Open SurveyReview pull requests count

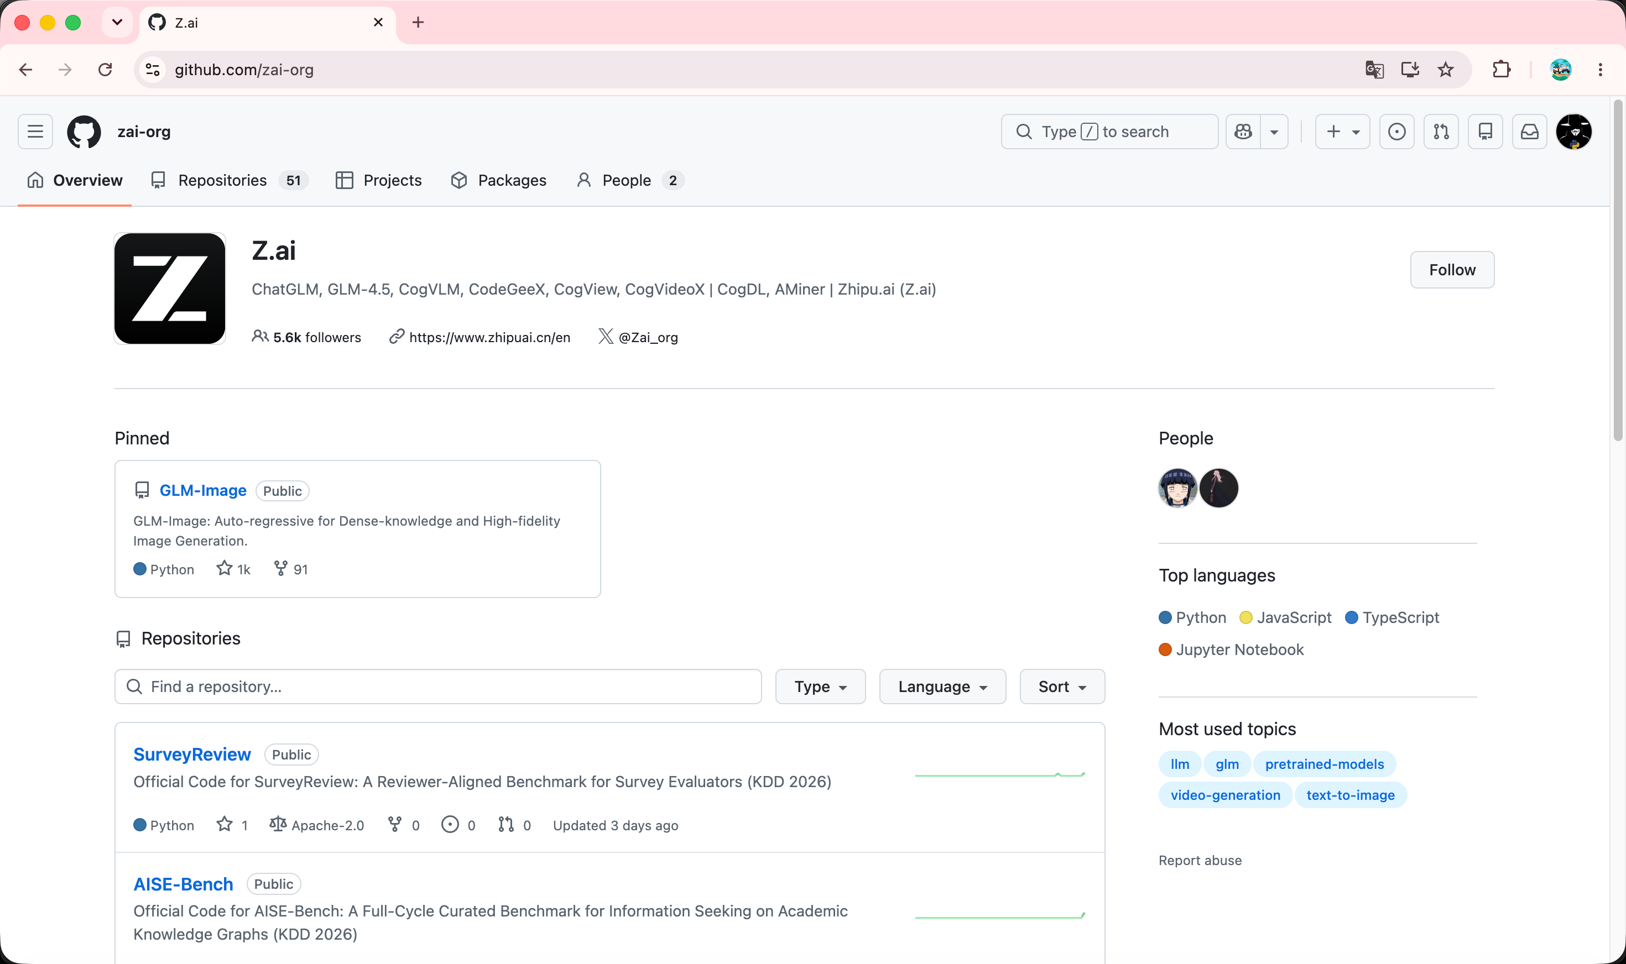tap(514, 825)
